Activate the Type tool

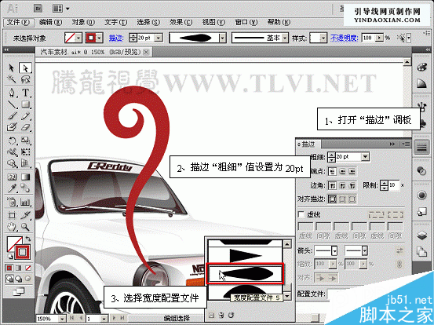coord(25,93)
